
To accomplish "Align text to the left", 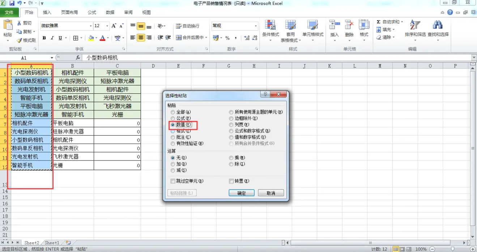I will [133, 37].
